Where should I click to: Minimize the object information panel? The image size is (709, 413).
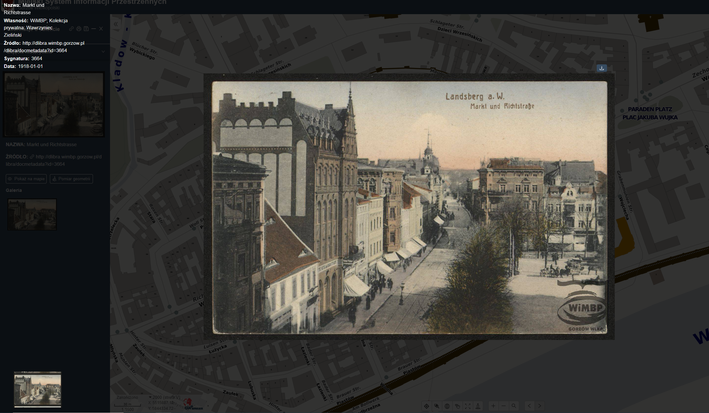point(94,29)
